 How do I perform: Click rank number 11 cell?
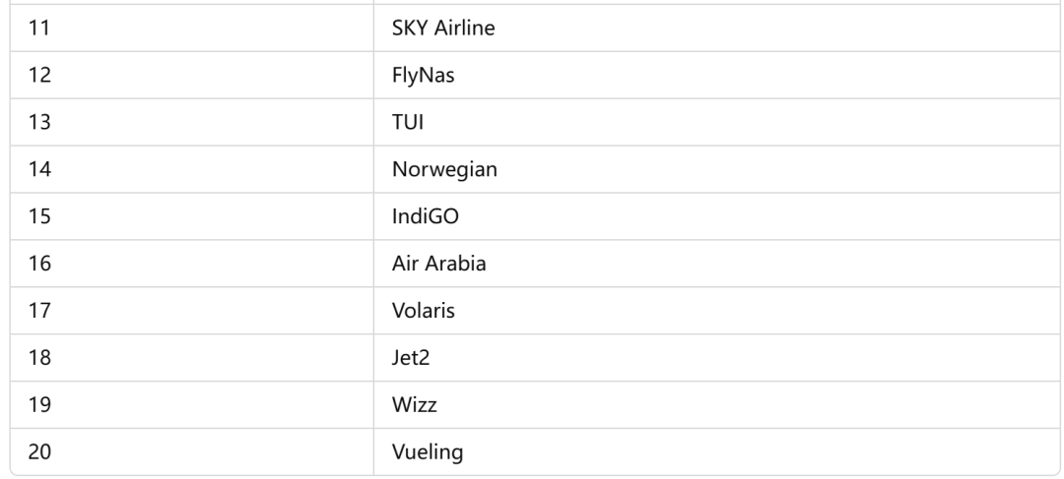click(x=192, y=28)
